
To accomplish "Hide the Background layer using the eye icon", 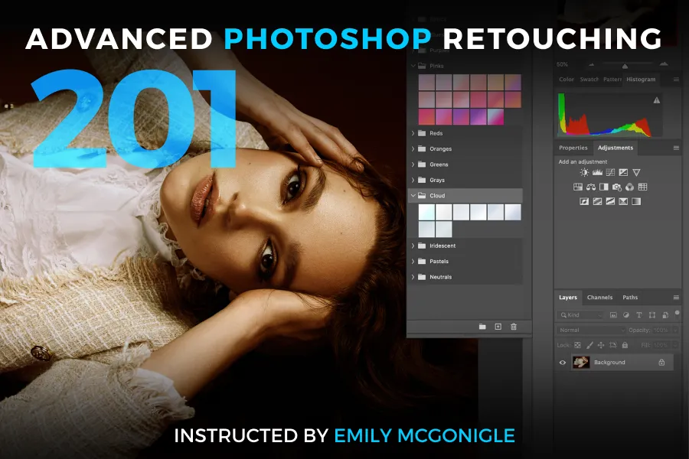I will 563,363.
